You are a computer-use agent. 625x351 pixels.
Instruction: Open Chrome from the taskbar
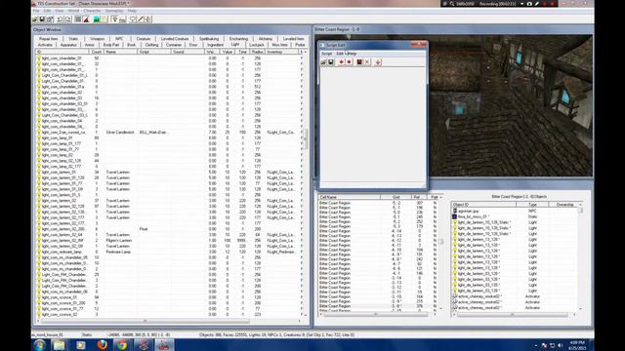coord(122,345)
